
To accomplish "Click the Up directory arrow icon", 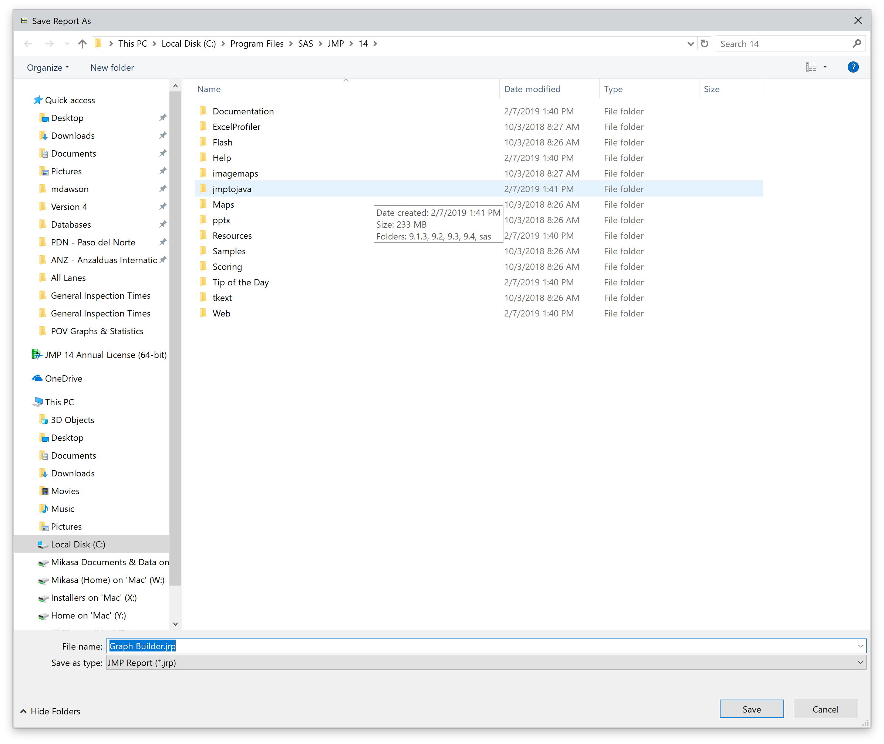I will [x=82, y=44].
